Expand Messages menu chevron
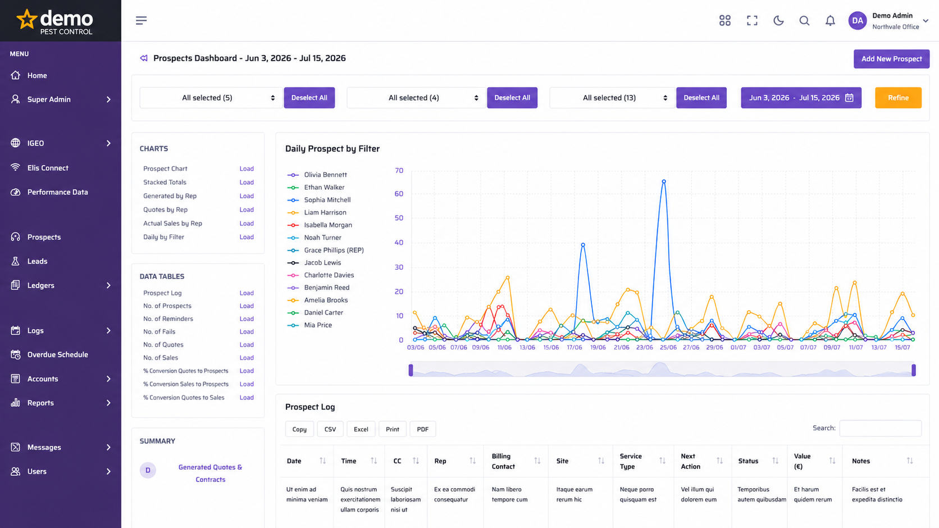The image size is (939, 528). pyautogui.click(x=108, y=448)
